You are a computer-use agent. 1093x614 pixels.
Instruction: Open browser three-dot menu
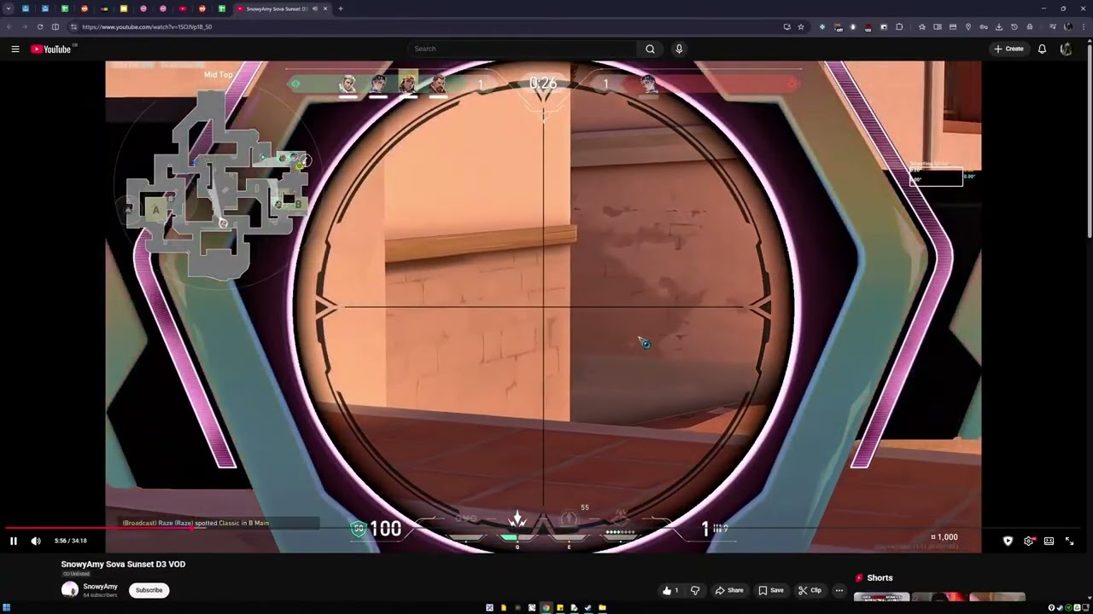coord(1083,26)
